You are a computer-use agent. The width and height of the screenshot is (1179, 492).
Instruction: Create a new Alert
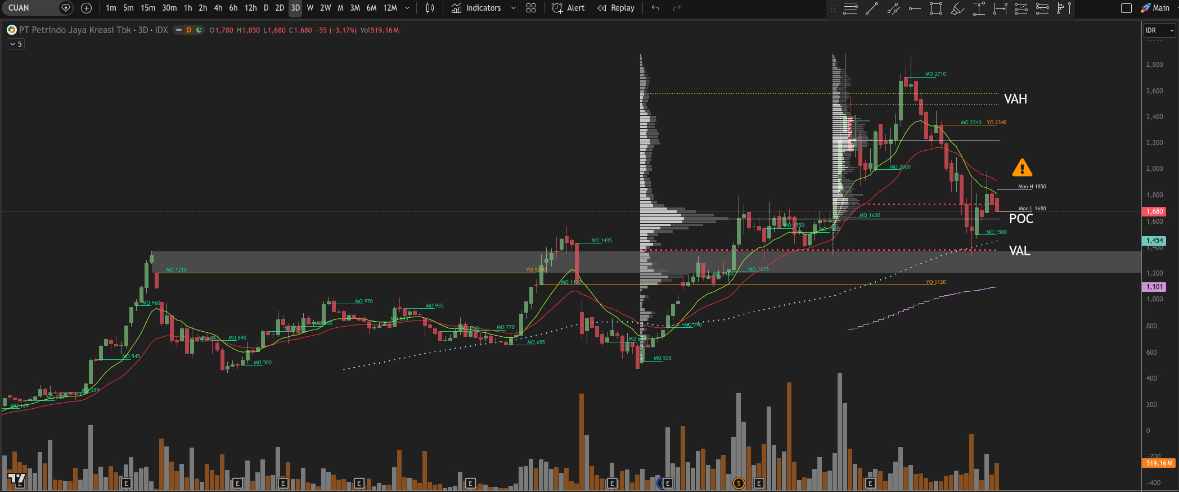pos(568,8)
